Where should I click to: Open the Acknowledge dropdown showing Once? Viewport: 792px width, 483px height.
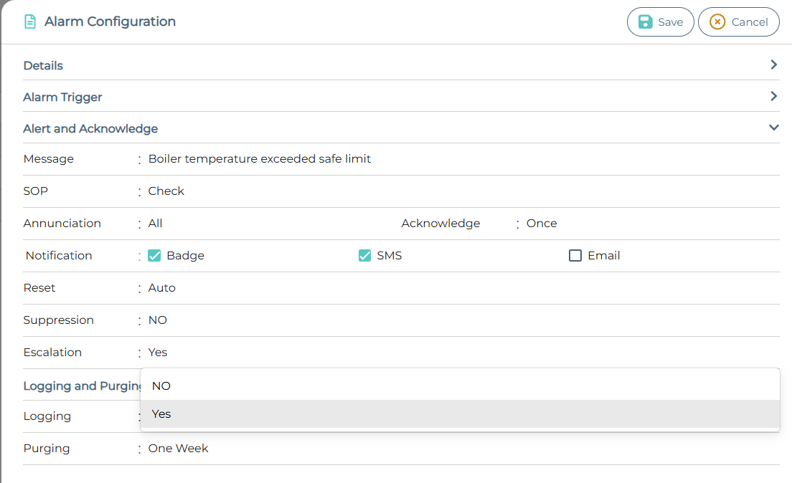tap(646, 224)
